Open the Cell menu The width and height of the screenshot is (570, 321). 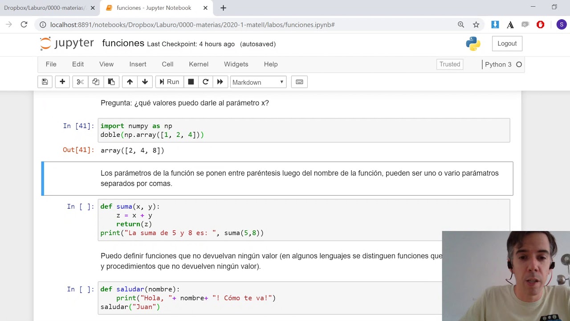coord(167,64)
